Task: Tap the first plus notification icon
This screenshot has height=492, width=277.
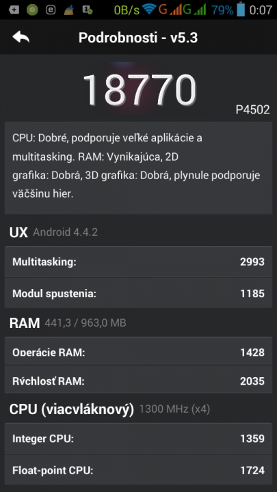Action: point(14,10)
